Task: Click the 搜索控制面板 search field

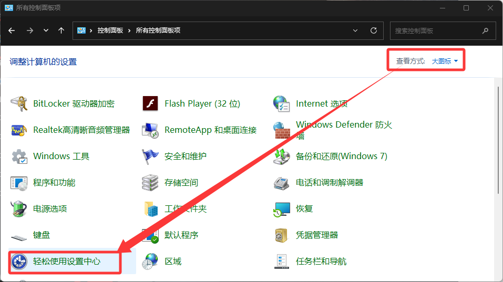Action: pos(436,30)
